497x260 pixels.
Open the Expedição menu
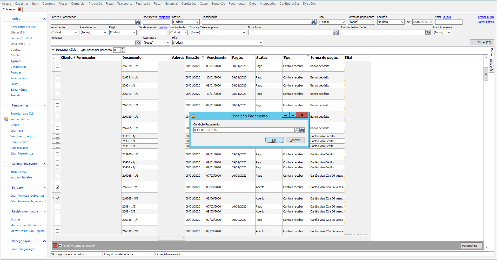coord(218,4)
